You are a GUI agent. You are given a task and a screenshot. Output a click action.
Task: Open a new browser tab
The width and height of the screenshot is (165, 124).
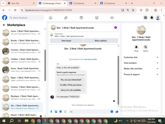click(132, 3)
